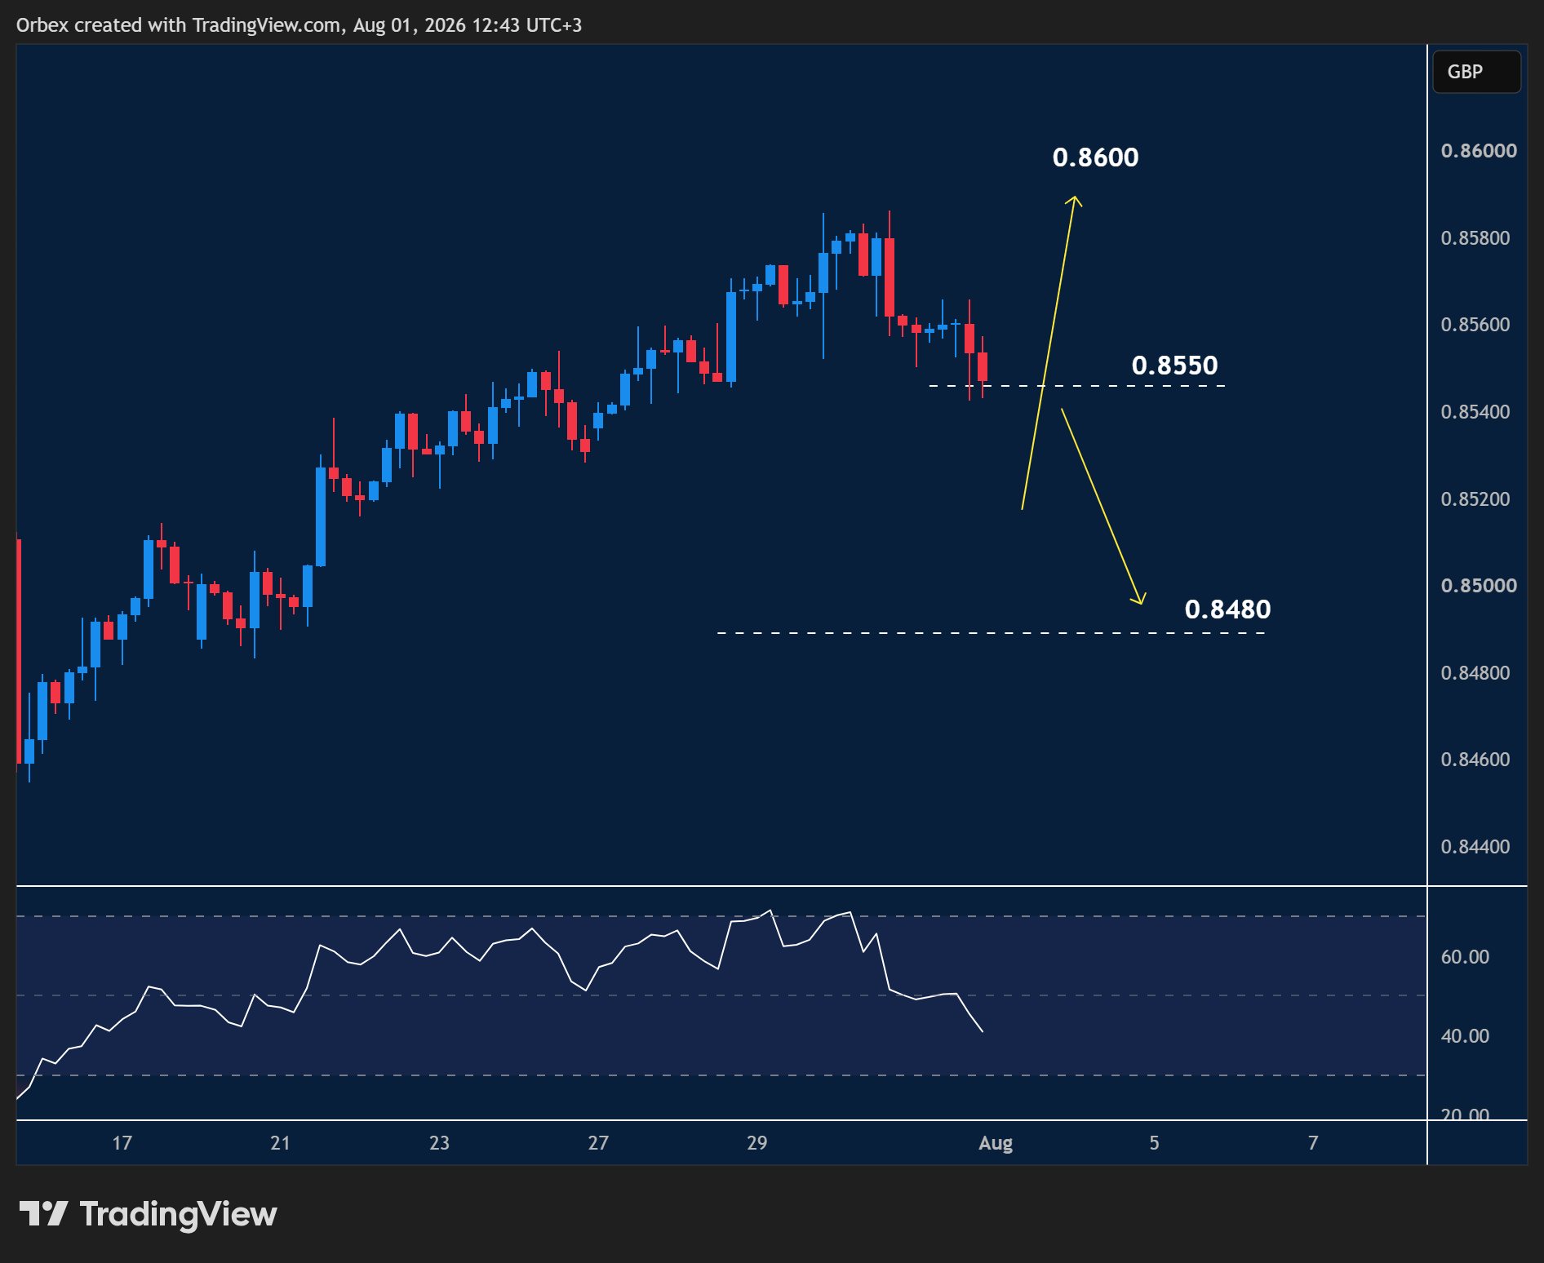The height and width of the screenshot is (1263, 1544).
Task: Click date label 17 on time axis
Action: (x=122, y=1143)
